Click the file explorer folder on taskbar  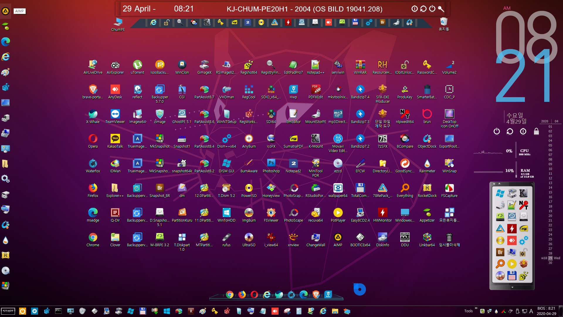click(335, 311)
